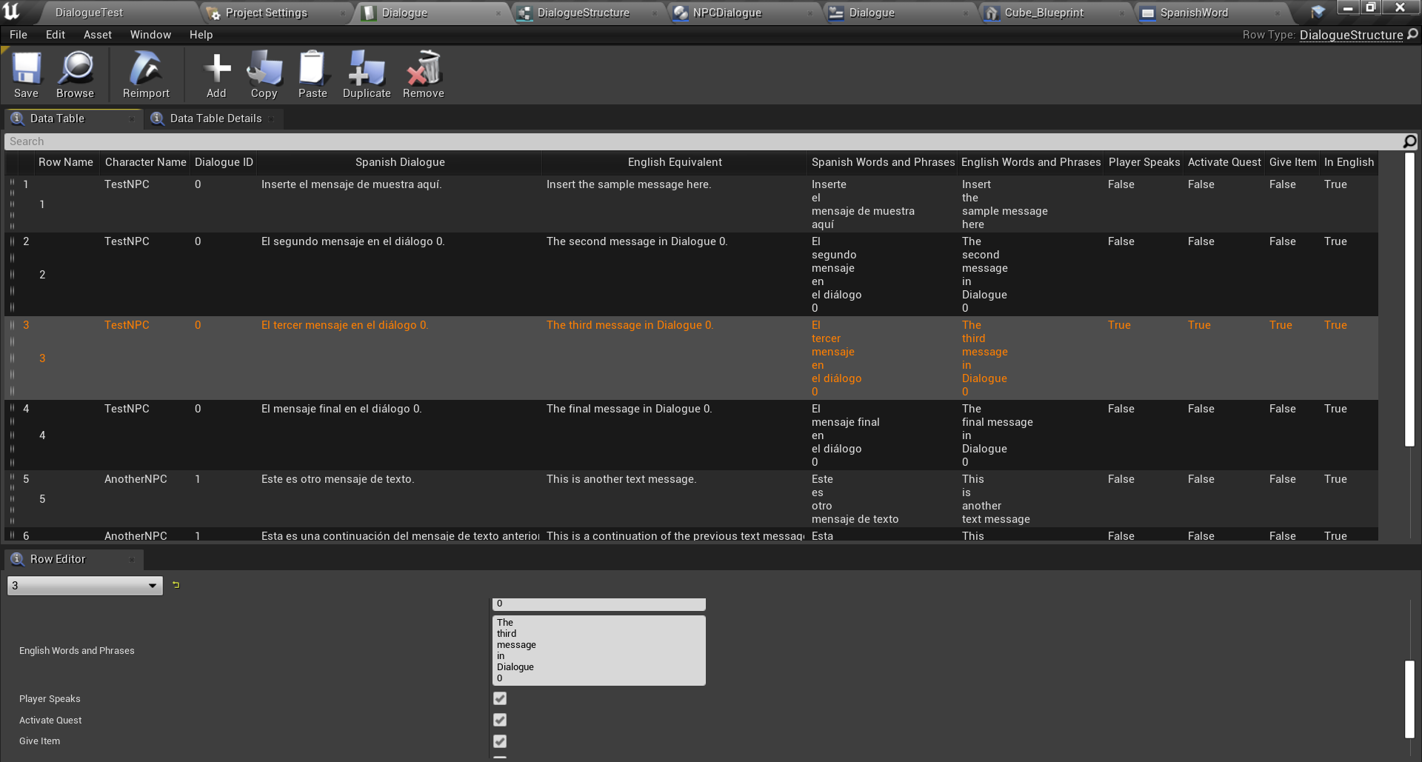This screenshot has width=1422, height=762.
Task: Toggle the Activate Quest checkbox
Action: point(500,720)
